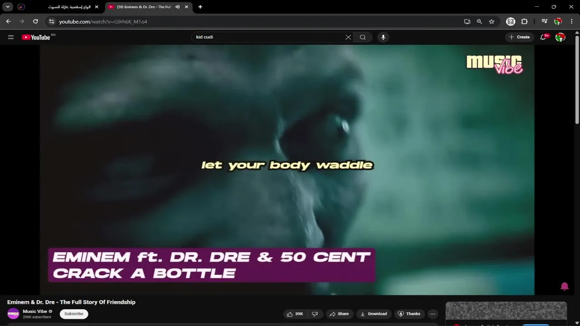This screenshot has height=326, width=580.
Task: Reload the page
Action: tap(35, 21)
